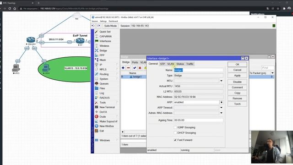Viewport: 293px width, 165px height.
Task: Open the browser extensions puzzle icon
Action: pyautogui.click(x=284, y=9)
